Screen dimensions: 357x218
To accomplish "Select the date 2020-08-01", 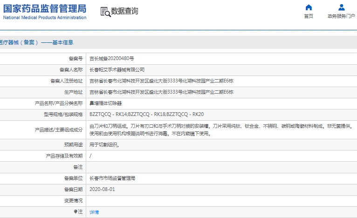I will 102,189.
